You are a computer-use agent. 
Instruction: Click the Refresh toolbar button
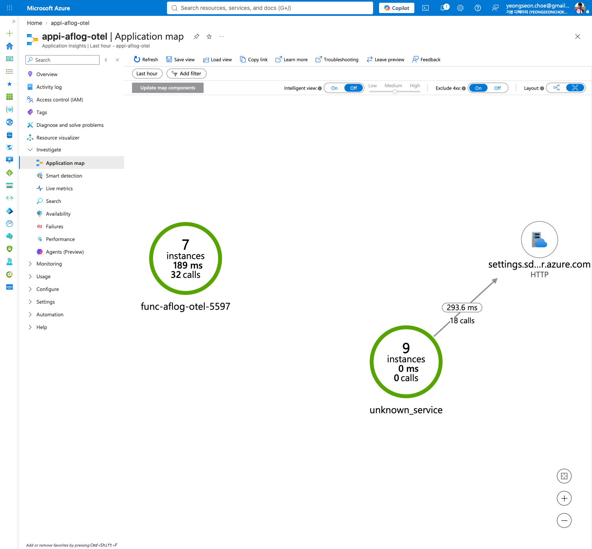click(x=146, y=59)
